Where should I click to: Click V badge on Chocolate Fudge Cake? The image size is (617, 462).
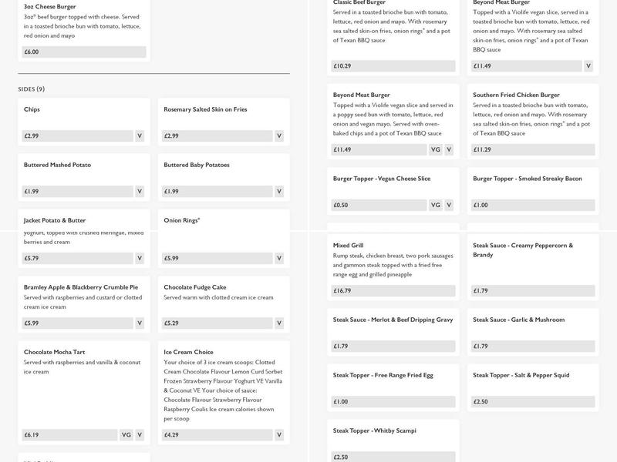pos(279,323)
